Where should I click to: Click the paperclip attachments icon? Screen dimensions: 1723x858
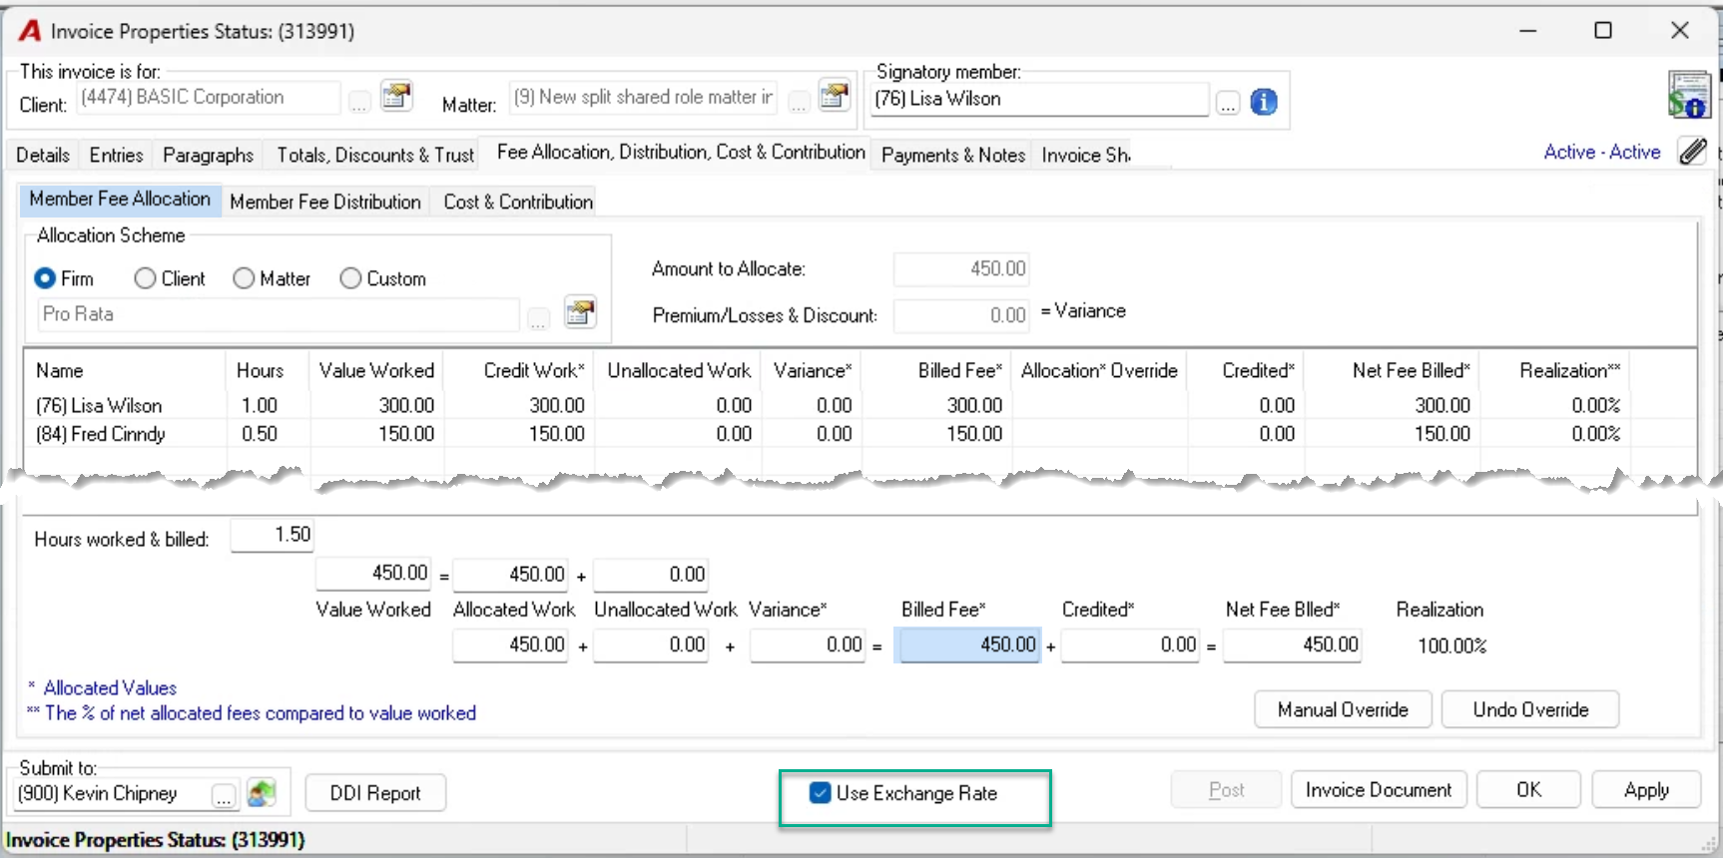1692,152
